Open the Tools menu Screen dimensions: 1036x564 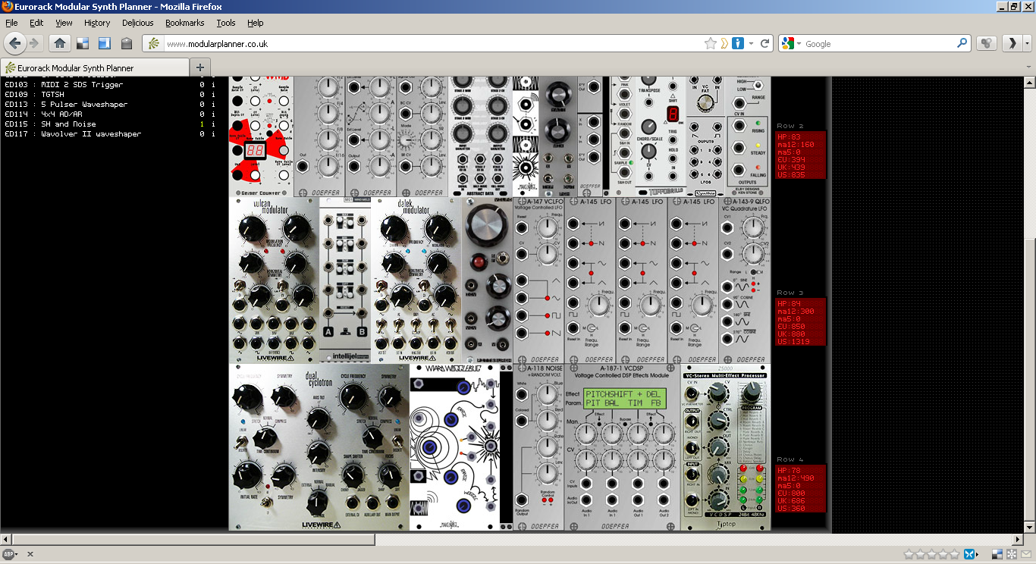pos(225,23)
